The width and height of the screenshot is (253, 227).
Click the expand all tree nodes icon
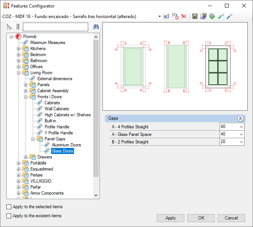coord(9,27)
